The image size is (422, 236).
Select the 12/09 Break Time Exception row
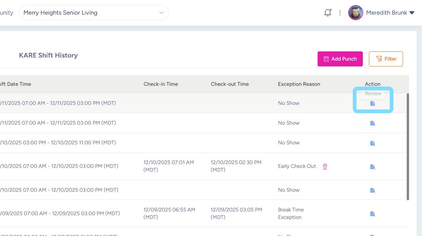170,214
